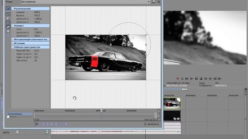Delete the preset with X icon

(159, 2)
